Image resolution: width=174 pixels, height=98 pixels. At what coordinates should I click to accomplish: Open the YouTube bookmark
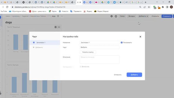tap(4, 11)
